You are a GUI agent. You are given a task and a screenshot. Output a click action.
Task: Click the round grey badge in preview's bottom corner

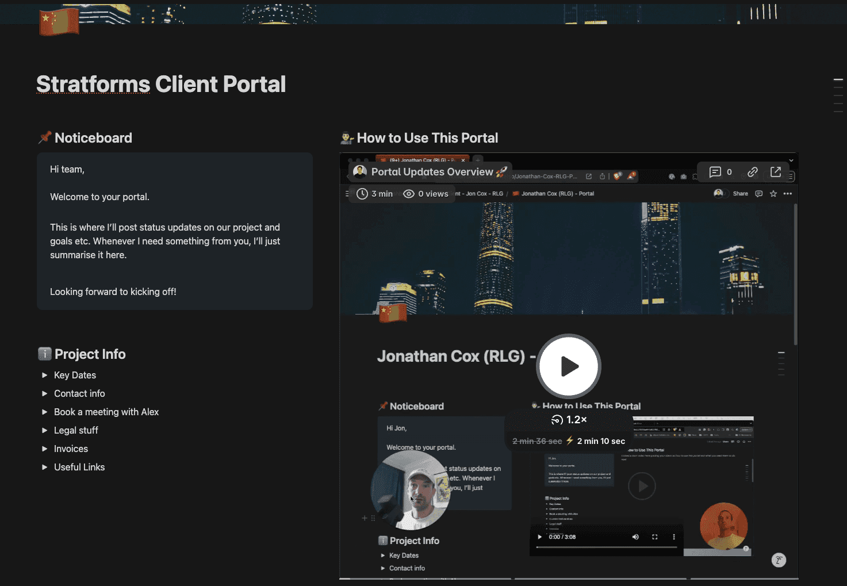[x=779, y=560]
